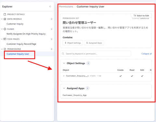
Task: Click the Object Settings count badge
Action: point(88,63)
